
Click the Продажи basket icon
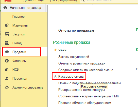pos(7,52)
